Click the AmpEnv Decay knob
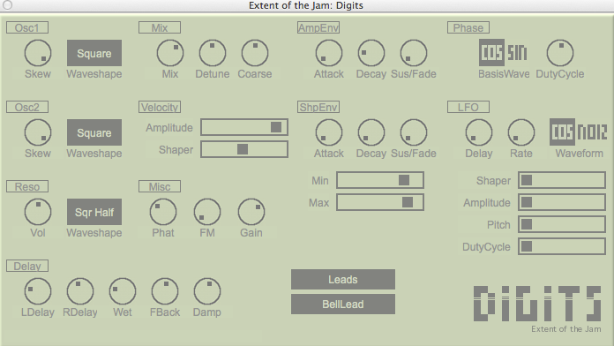This screenshot has width=614, height=346. [x=371, y=53]
